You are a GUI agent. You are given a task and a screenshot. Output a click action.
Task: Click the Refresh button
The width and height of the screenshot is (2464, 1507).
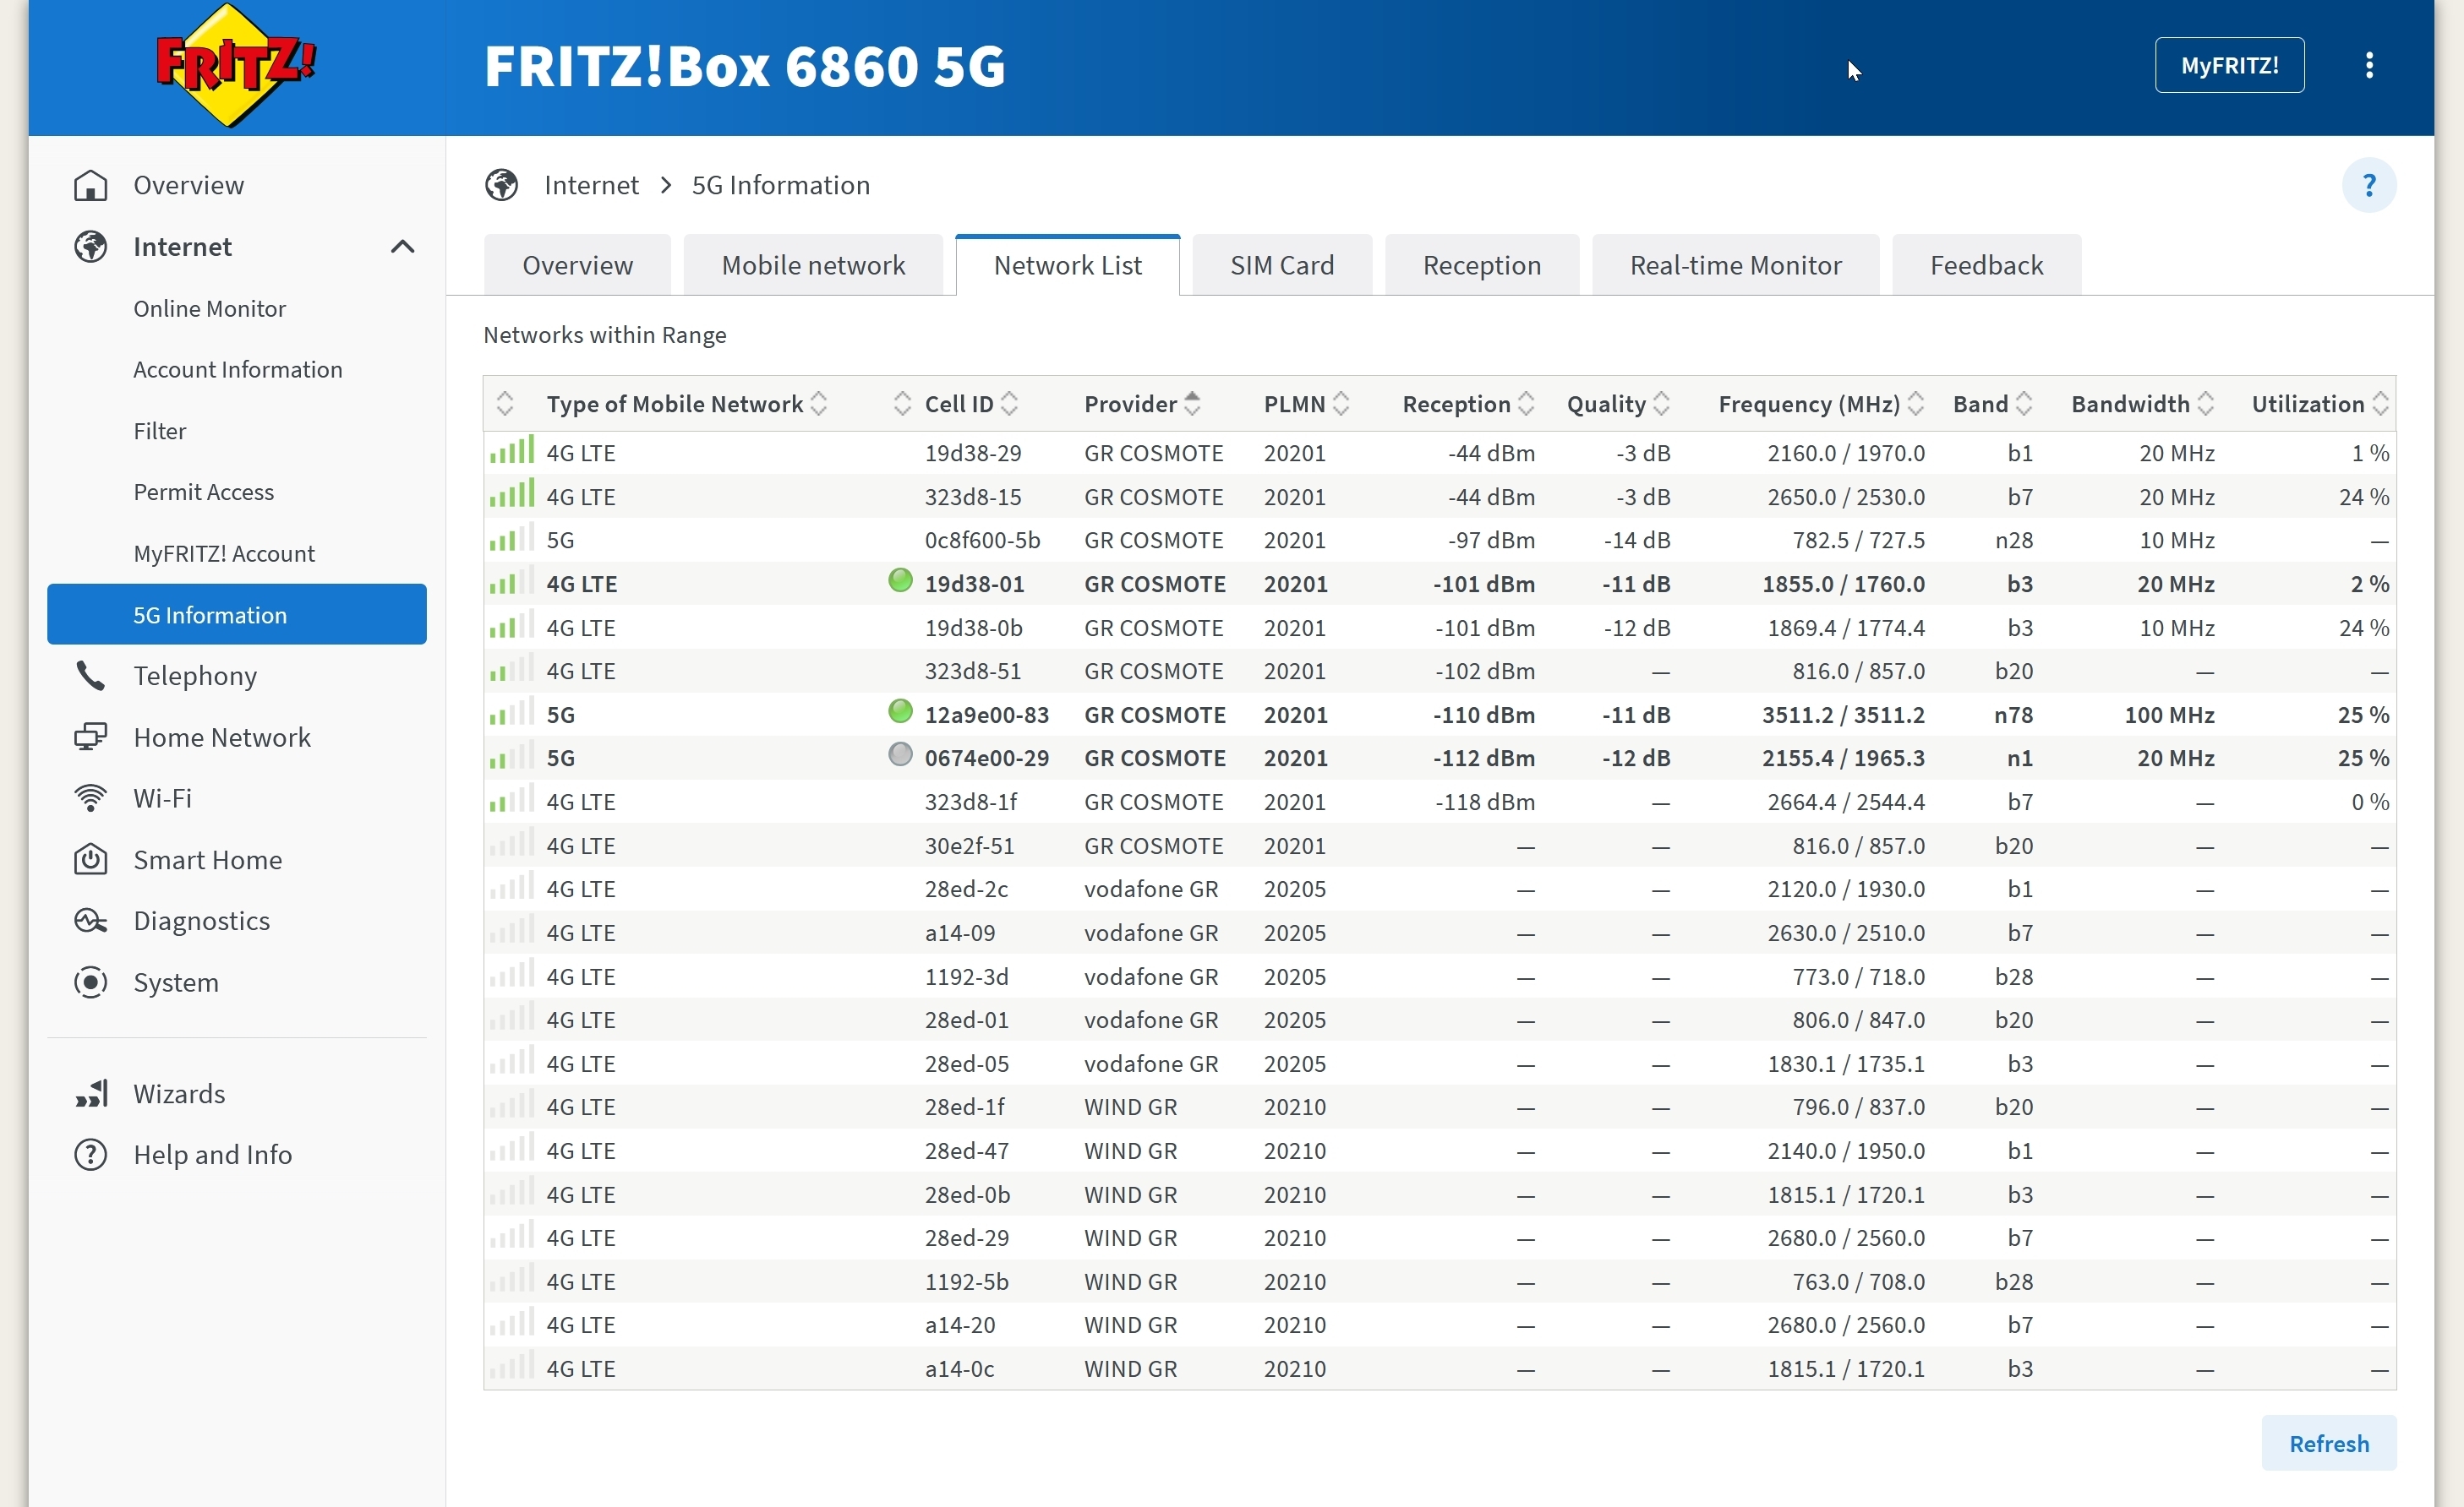pos(2328,1443)
